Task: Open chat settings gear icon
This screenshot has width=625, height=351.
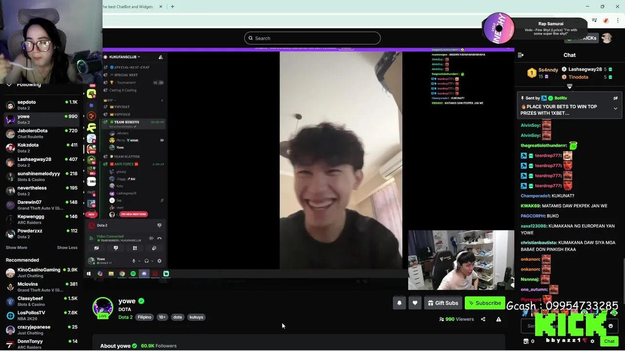Action: (592, 341)
